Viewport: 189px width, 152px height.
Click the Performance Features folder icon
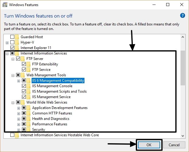(29, 124)
